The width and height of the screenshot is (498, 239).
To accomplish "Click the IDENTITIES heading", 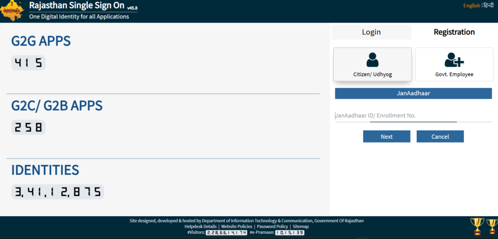I will (45, 170).
